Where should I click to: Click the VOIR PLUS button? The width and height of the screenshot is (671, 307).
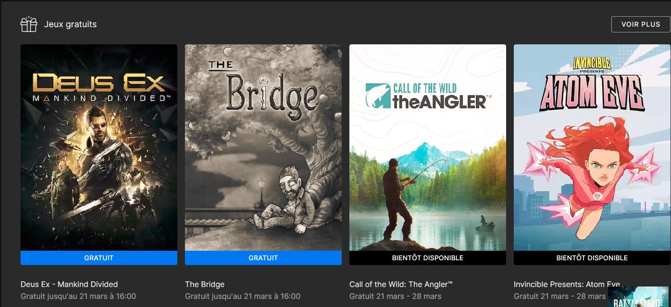[x=640, y=24]
